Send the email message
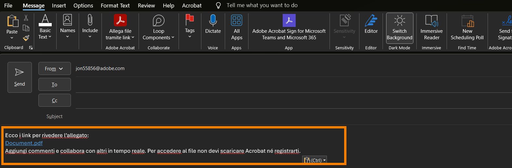Screen dimensions: 512x168 tap(20, 77)
